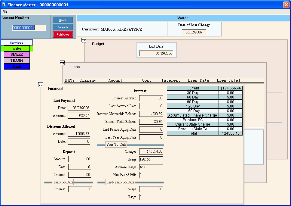Screen dimensions: 291x206
Task: Click the Company column header in Liens
Action: 88,80
